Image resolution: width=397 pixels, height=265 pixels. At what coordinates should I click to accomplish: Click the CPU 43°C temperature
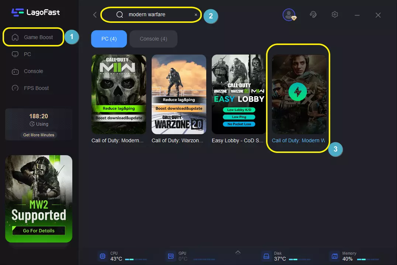(116, 259)
